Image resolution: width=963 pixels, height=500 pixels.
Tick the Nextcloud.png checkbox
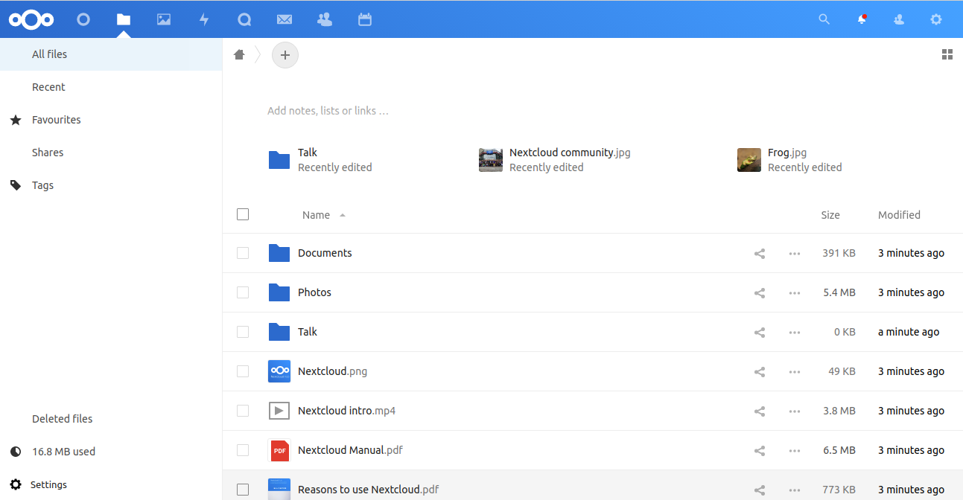(x=243, y=371)
